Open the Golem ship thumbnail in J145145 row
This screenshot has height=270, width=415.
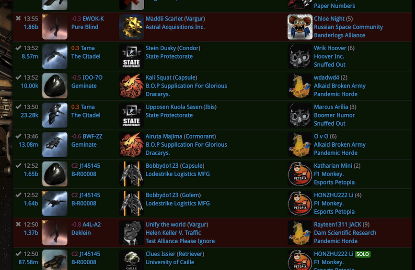[55, 203]
